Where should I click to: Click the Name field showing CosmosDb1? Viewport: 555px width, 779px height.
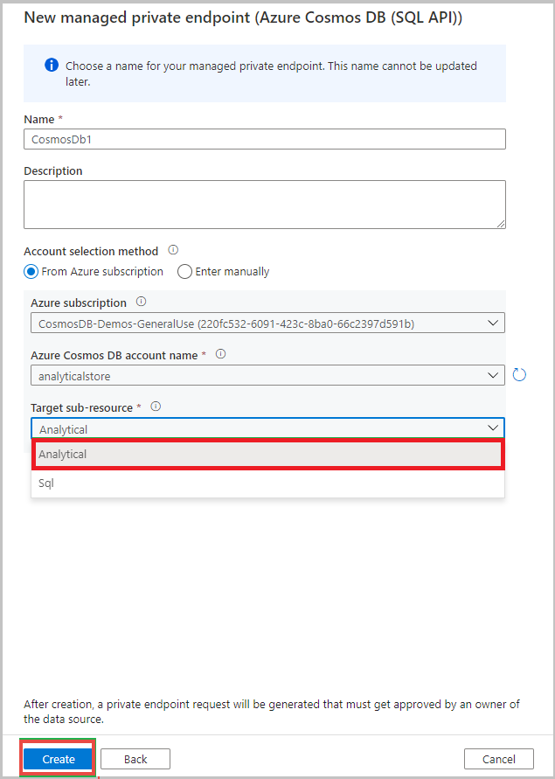tap(267, 139)
